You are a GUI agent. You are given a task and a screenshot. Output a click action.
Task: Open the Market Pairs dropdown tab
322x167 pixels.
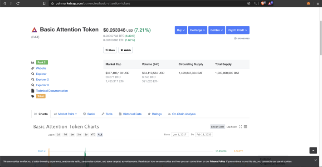point(65,114)
